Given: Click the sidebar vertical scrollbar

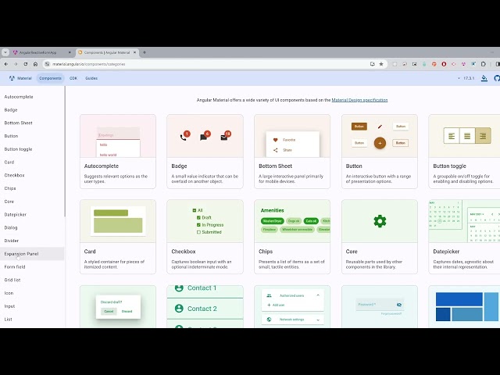Looking at the screenshot, I should pyautogui.click(x=65, y=152).
